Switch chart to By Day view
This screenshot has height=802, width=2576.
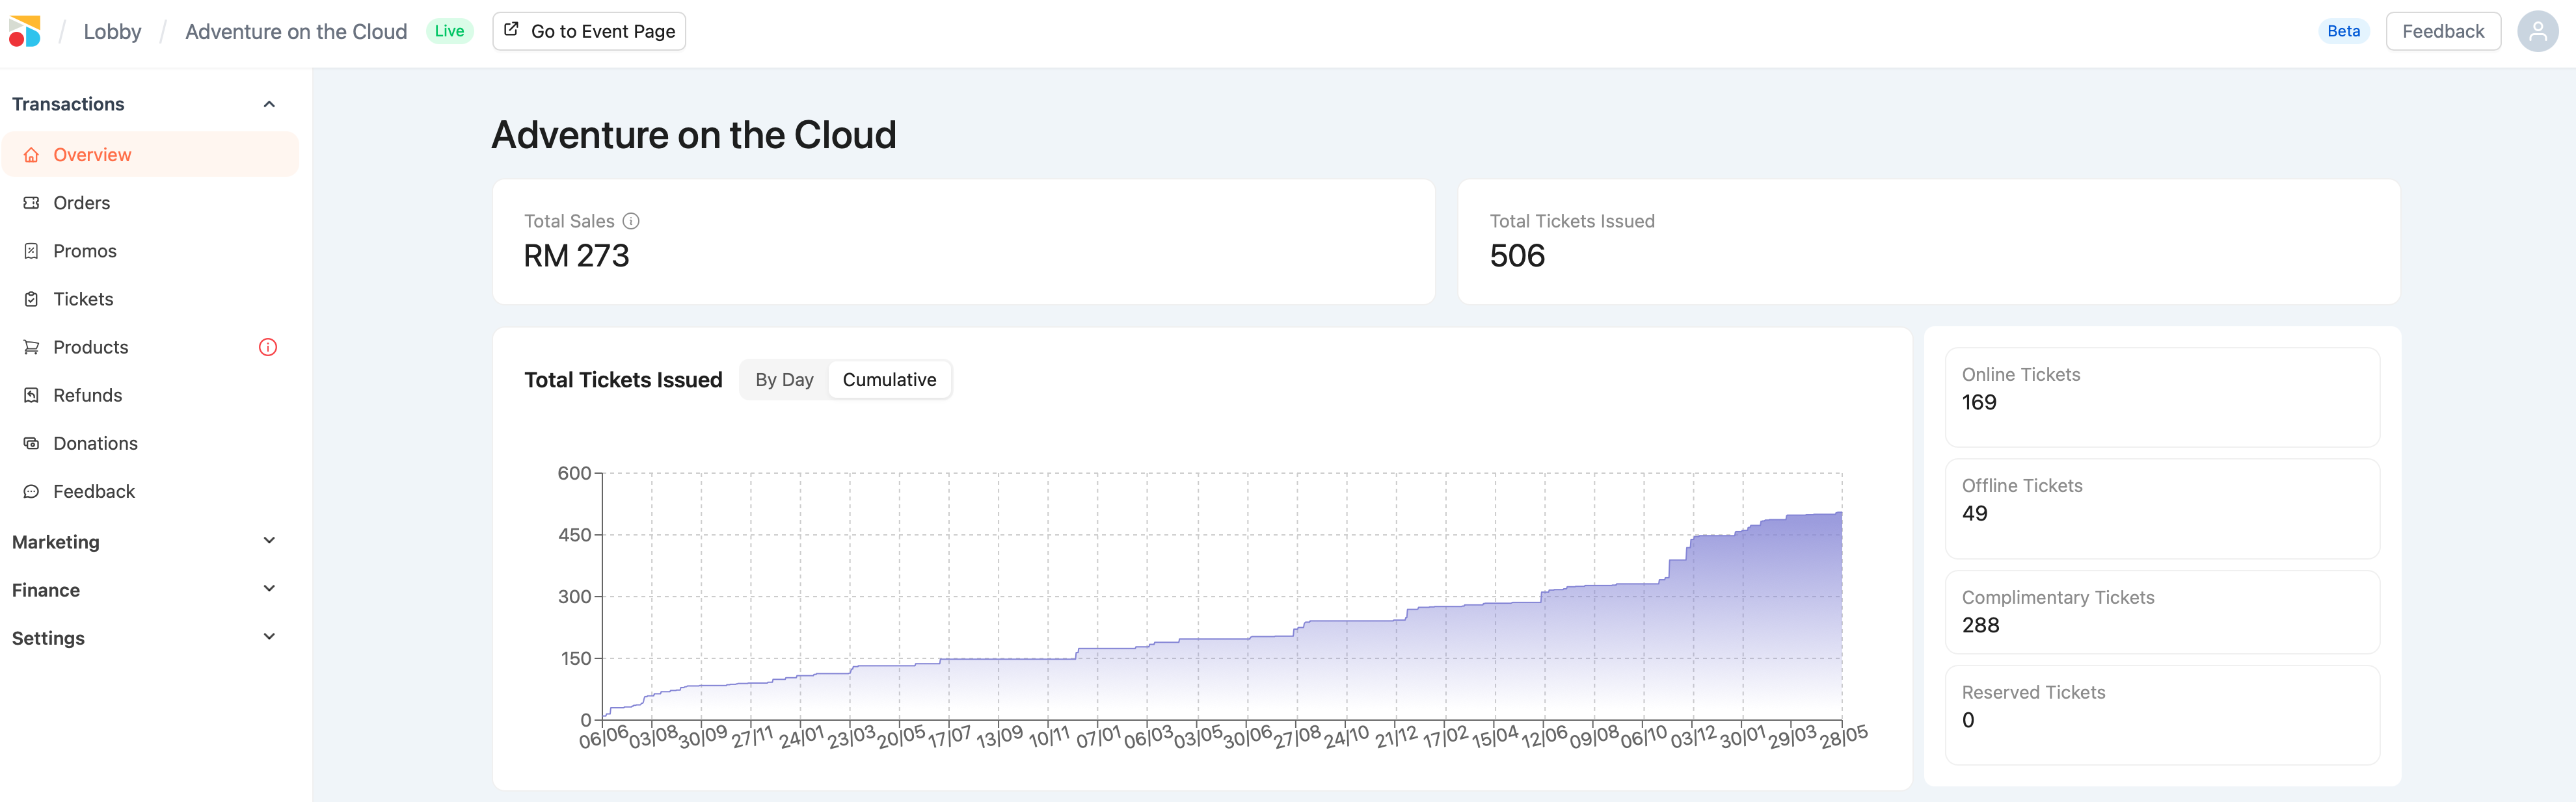[784, 380]
